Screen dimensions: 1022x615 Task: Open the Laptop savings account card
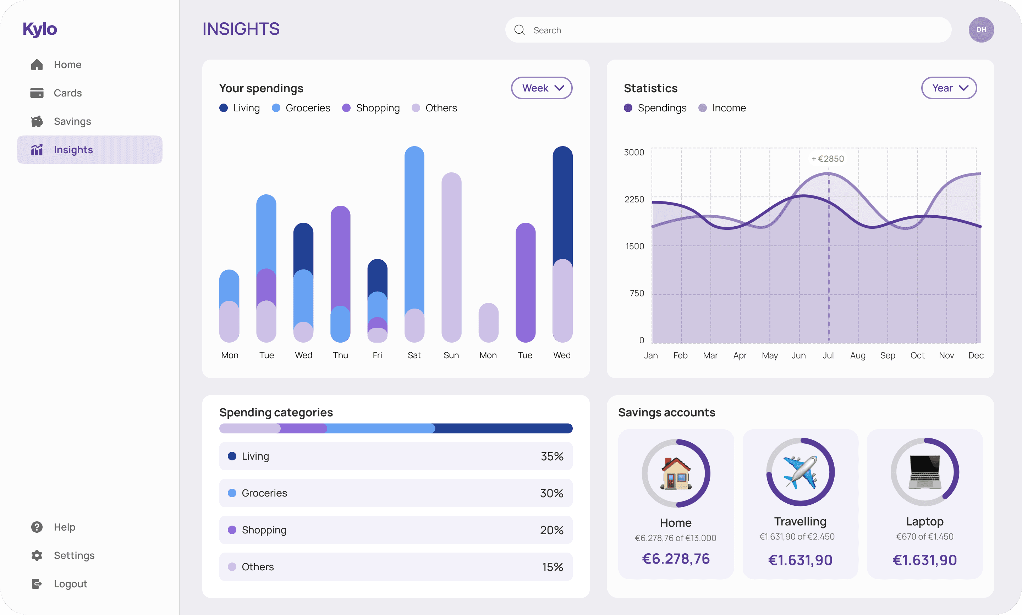pos(924,504)
